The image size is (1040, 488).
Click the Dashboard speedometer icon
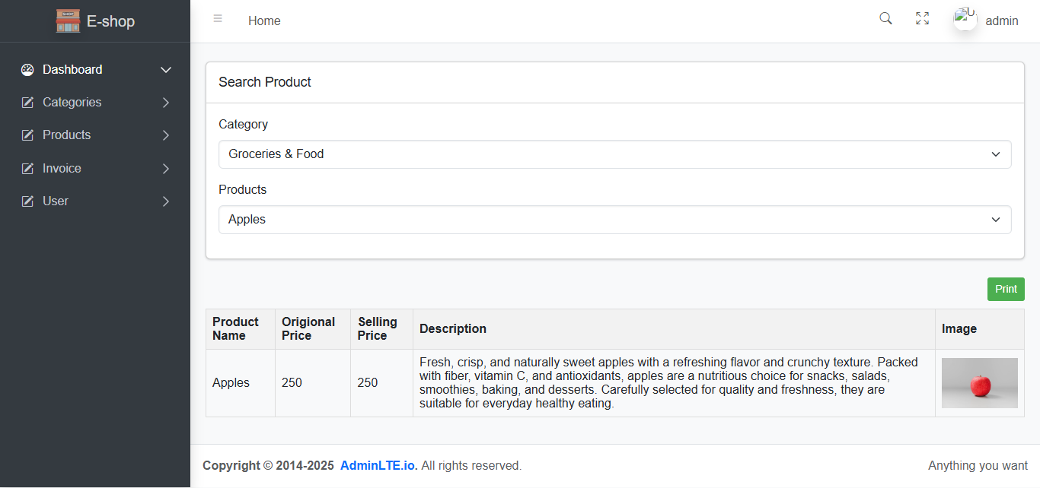[28, 70]
